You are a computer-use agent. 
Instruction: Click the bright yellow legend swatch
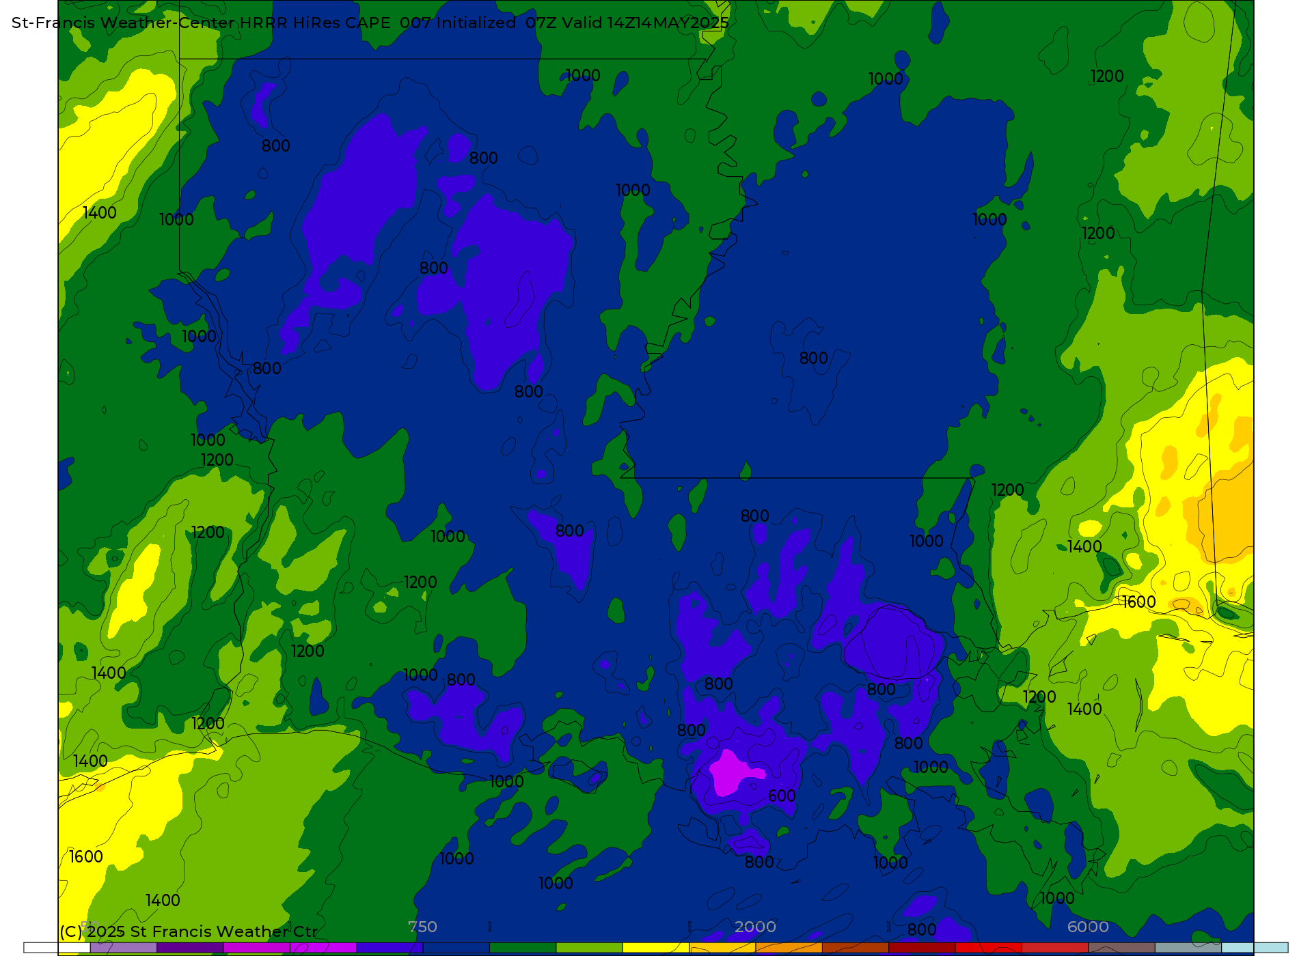tap(655, 948)
